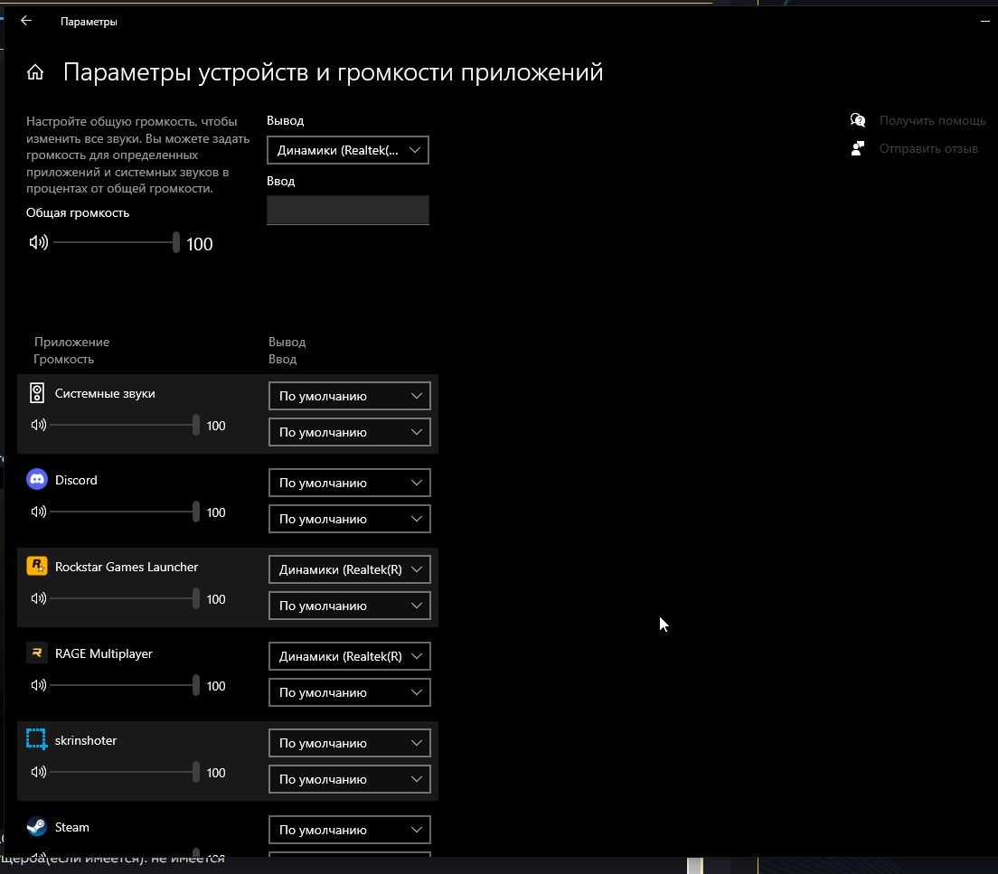The image size is (998, 874).
Task: Open Системные звуки output dropdown
Action: click(350, 396)
